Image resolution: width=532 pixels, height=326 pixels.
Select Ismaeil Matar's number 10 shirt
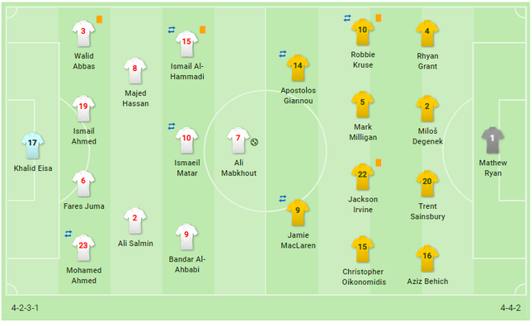coord(186,140)
